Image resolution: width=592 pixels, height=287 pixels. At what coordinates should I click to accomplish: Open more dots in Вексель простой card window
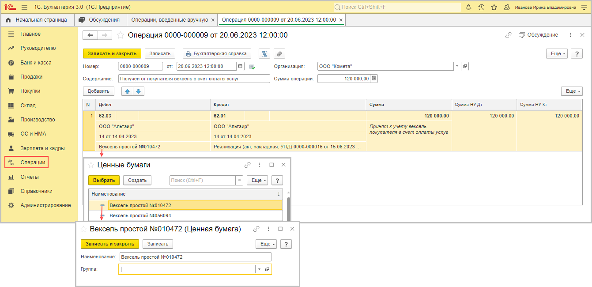(x=268, y=229)
